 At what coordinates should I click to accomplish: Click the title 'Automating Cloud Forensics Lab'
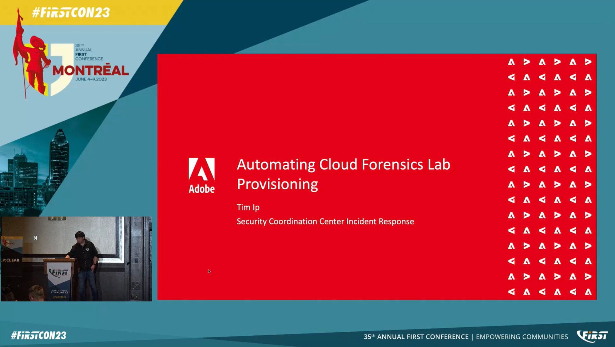coord(343,164)
